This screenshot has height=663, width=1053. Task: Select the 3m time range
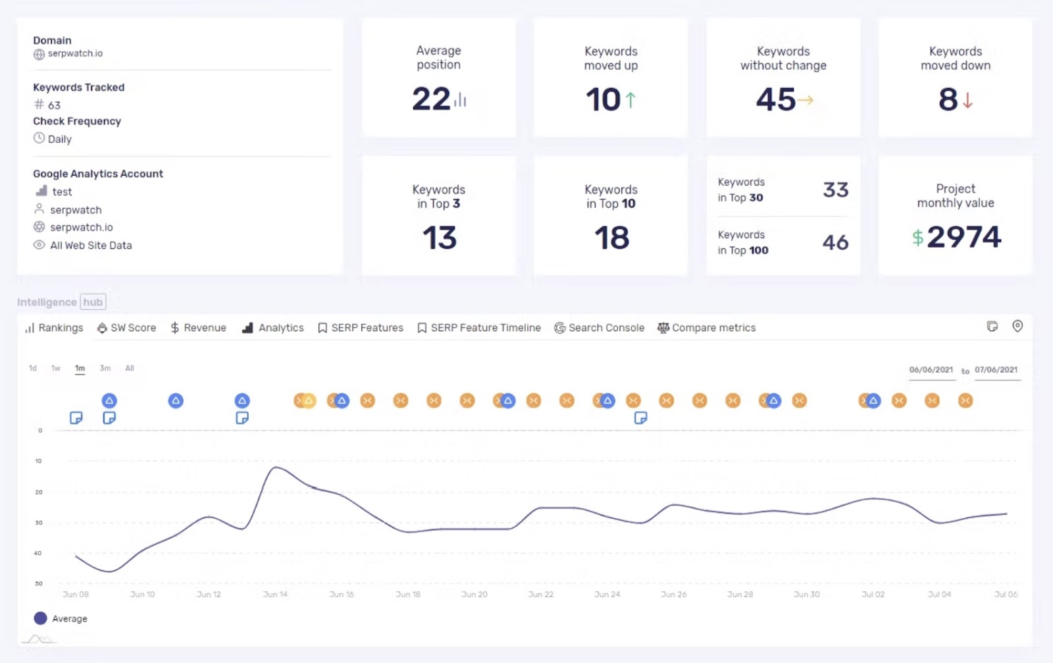click(x=105, y=368)
